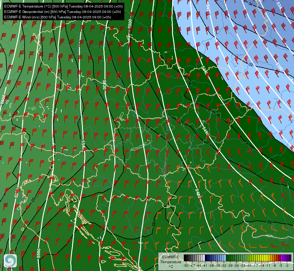Select the 5500 geopotential contour label

[x=130, y=23]
